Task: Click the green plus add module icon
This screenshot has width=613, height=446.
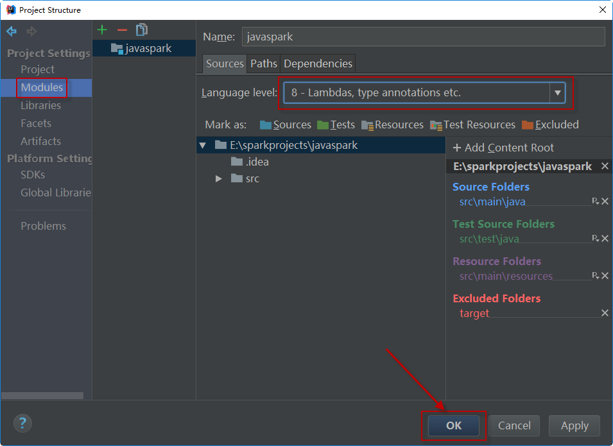Action: coord(102,30)
